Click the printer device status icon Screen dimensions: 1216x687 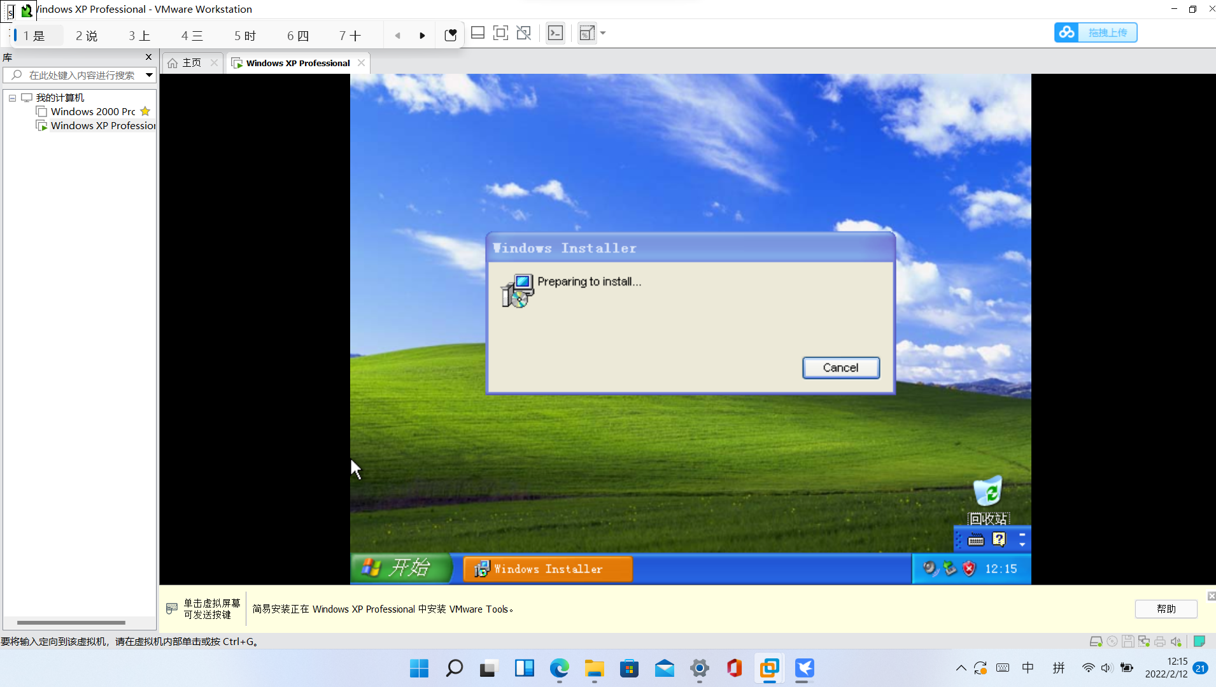click(x=1159, y=641)
